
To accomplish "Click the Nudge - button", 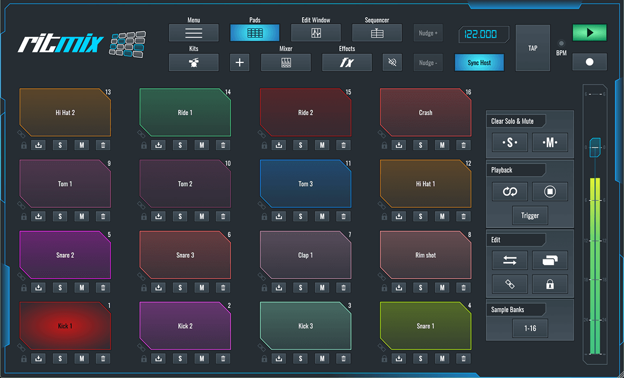I will (428, 62).
